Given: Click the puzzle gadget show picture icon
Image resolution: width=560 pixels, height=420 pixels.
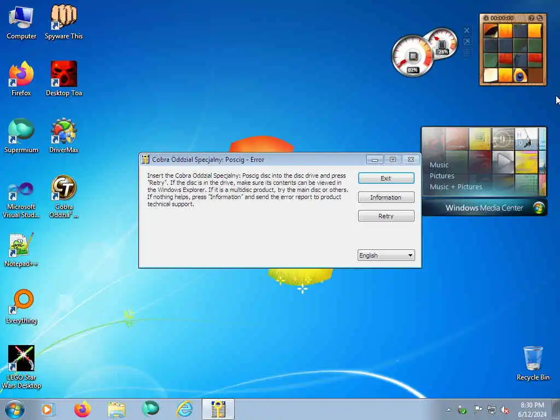Looking at the screenshot, I should pyautogui.click(x=532, y=18).
